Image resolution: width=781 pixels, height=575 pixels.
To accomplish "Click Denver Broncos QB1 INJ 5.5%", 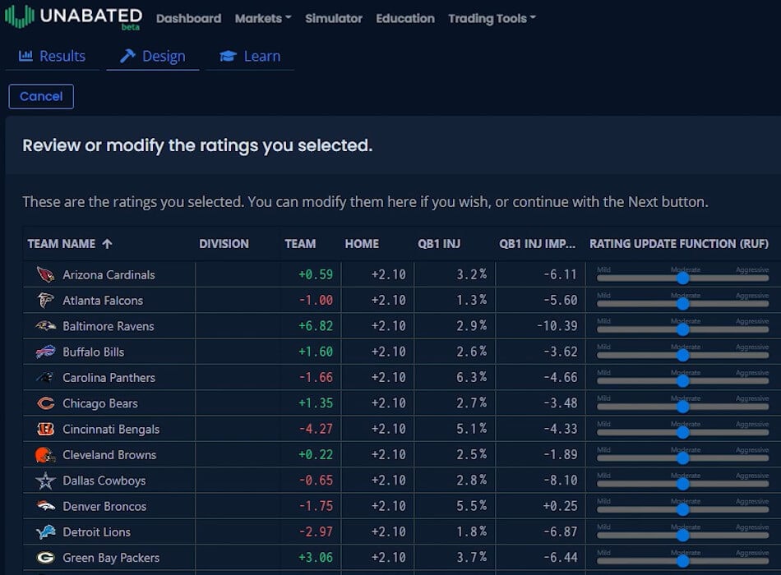I will 471,506.
